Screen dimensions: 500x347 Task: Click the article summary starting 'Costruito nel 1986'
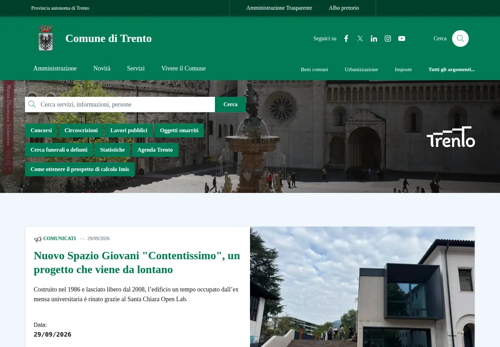[136, 294]
